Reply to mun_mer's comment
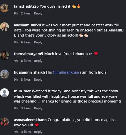 tap(38, 108)
